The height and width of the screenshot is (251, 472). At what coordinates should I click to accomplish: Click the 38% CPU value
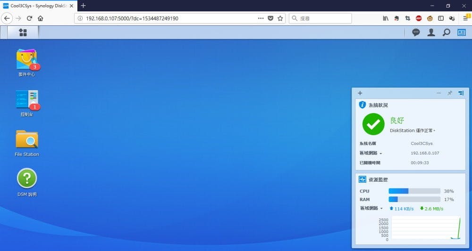(449, 191)
